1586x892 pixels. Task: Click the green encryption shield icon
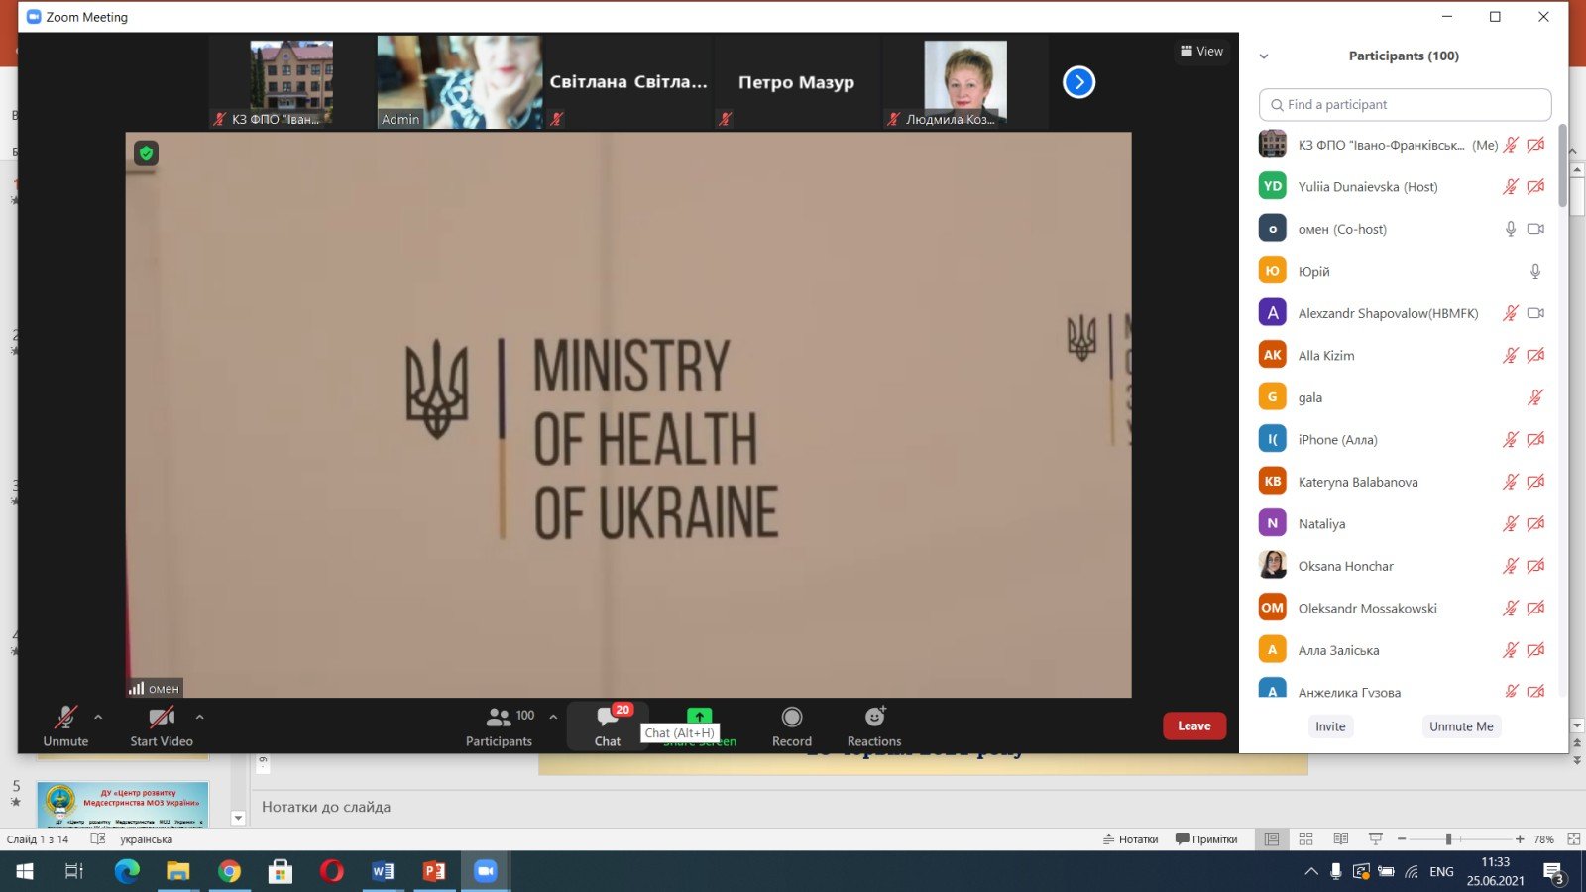tap(147, 153)
